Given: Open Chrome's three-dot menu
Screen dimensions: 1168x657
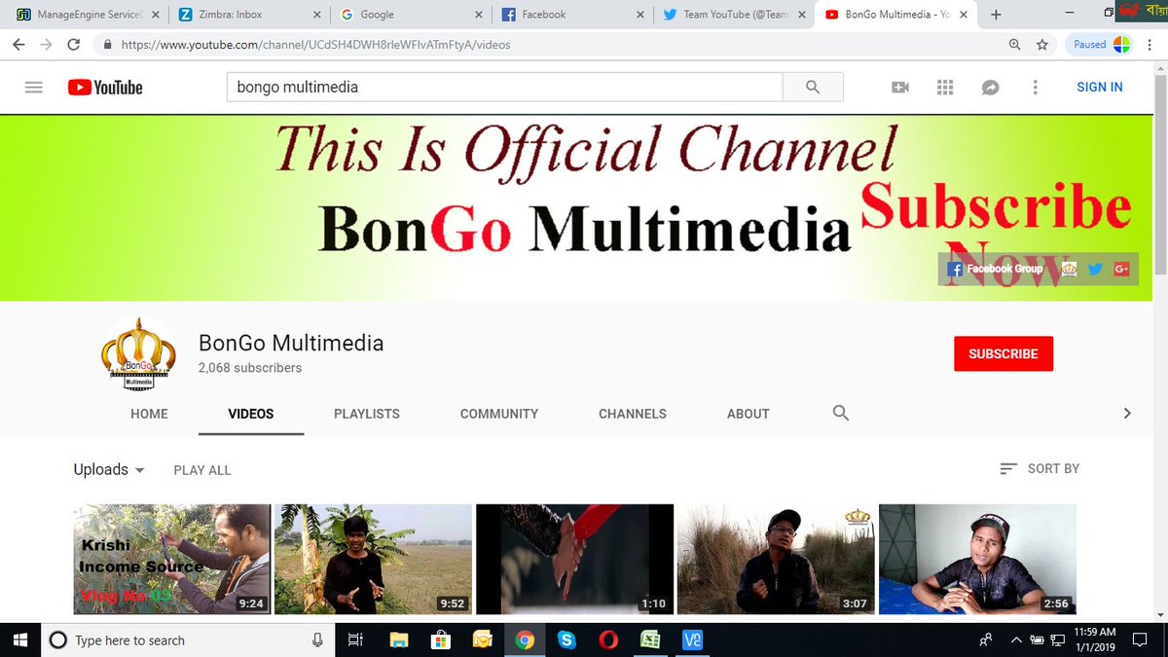Looking at the screenshot, I should (1150, 45).
